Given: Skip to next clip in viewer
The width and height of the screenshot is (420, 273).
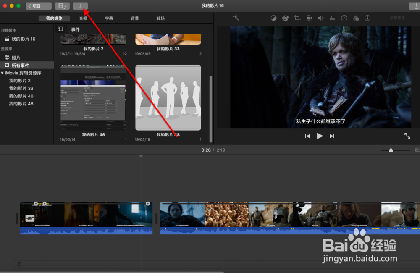Looking at the screenshot, I should pyautogui.click(x=332, y=136).
